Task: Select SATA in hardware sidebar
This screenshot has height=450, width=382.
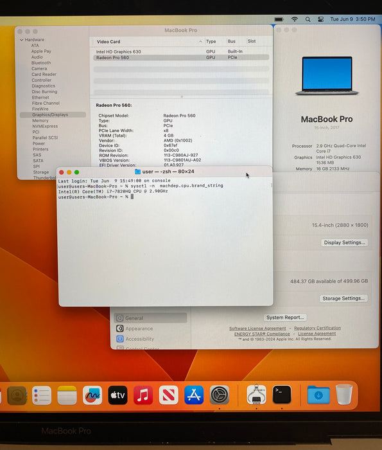Action: click(38, 161)
